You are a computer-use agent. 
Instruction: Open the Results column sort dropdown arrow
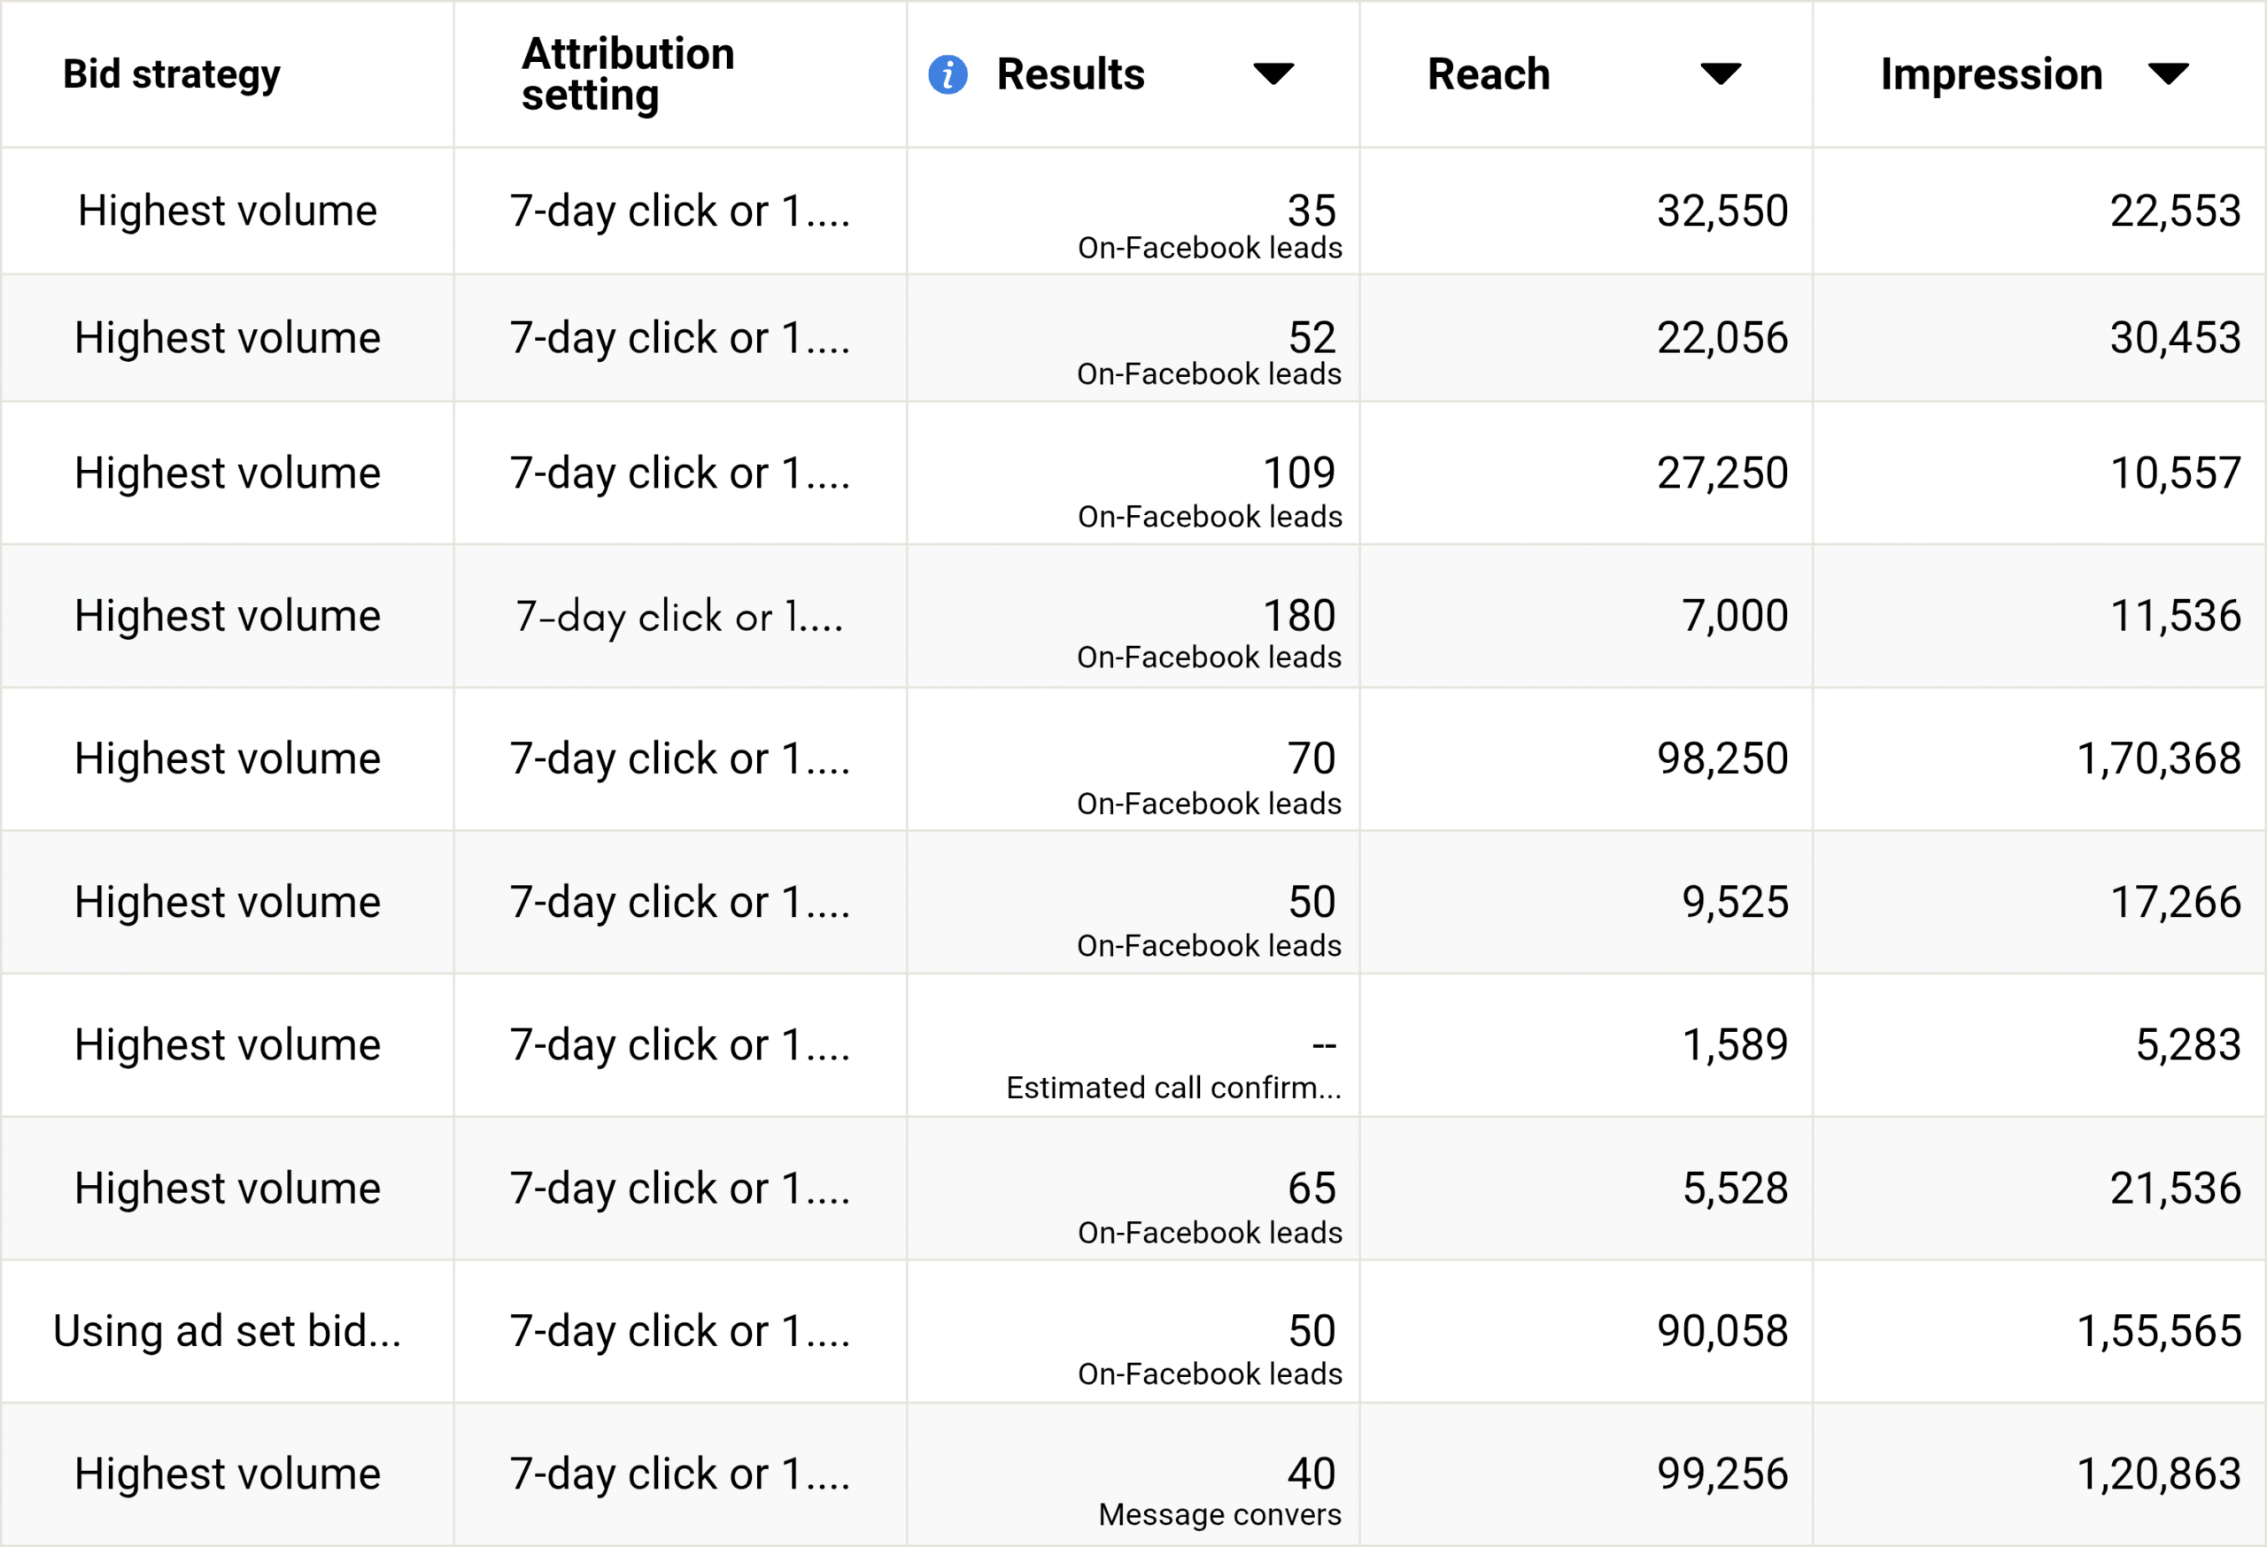tap(1273, 74)
